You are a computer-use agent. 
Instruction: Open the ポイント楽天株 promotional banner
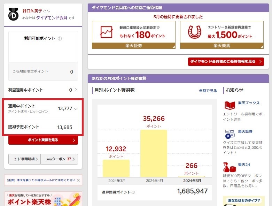pos(43,199)
